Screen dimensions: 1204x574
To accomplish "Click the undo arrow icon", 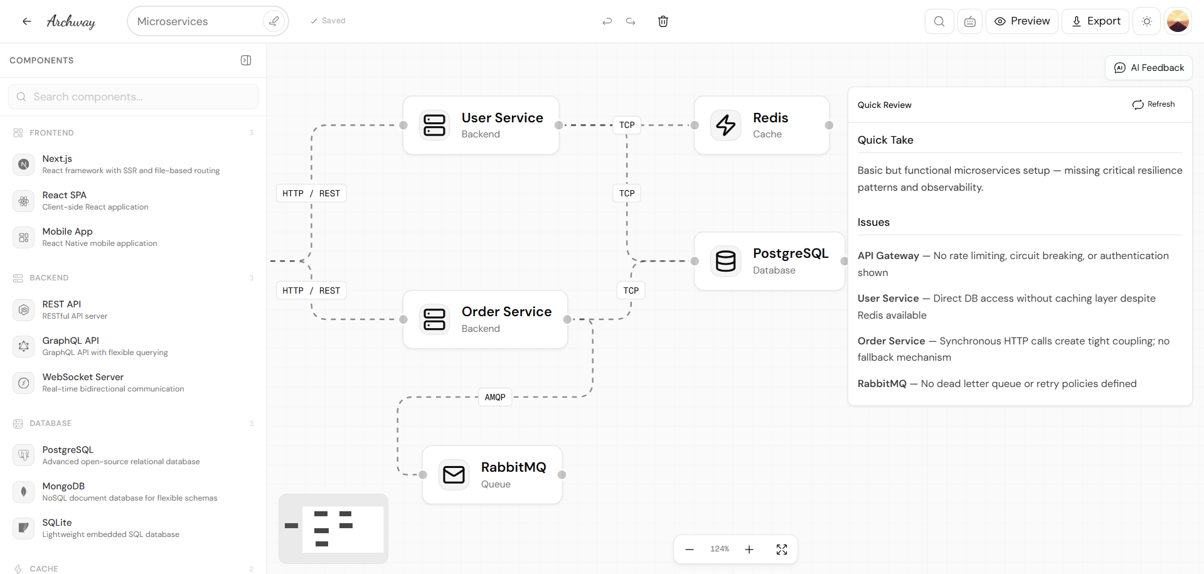I will pos(607,21).
